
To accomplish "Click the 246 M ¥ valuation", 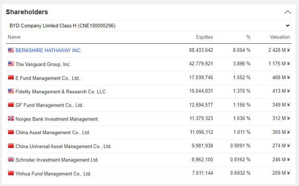I will [281, 159].
